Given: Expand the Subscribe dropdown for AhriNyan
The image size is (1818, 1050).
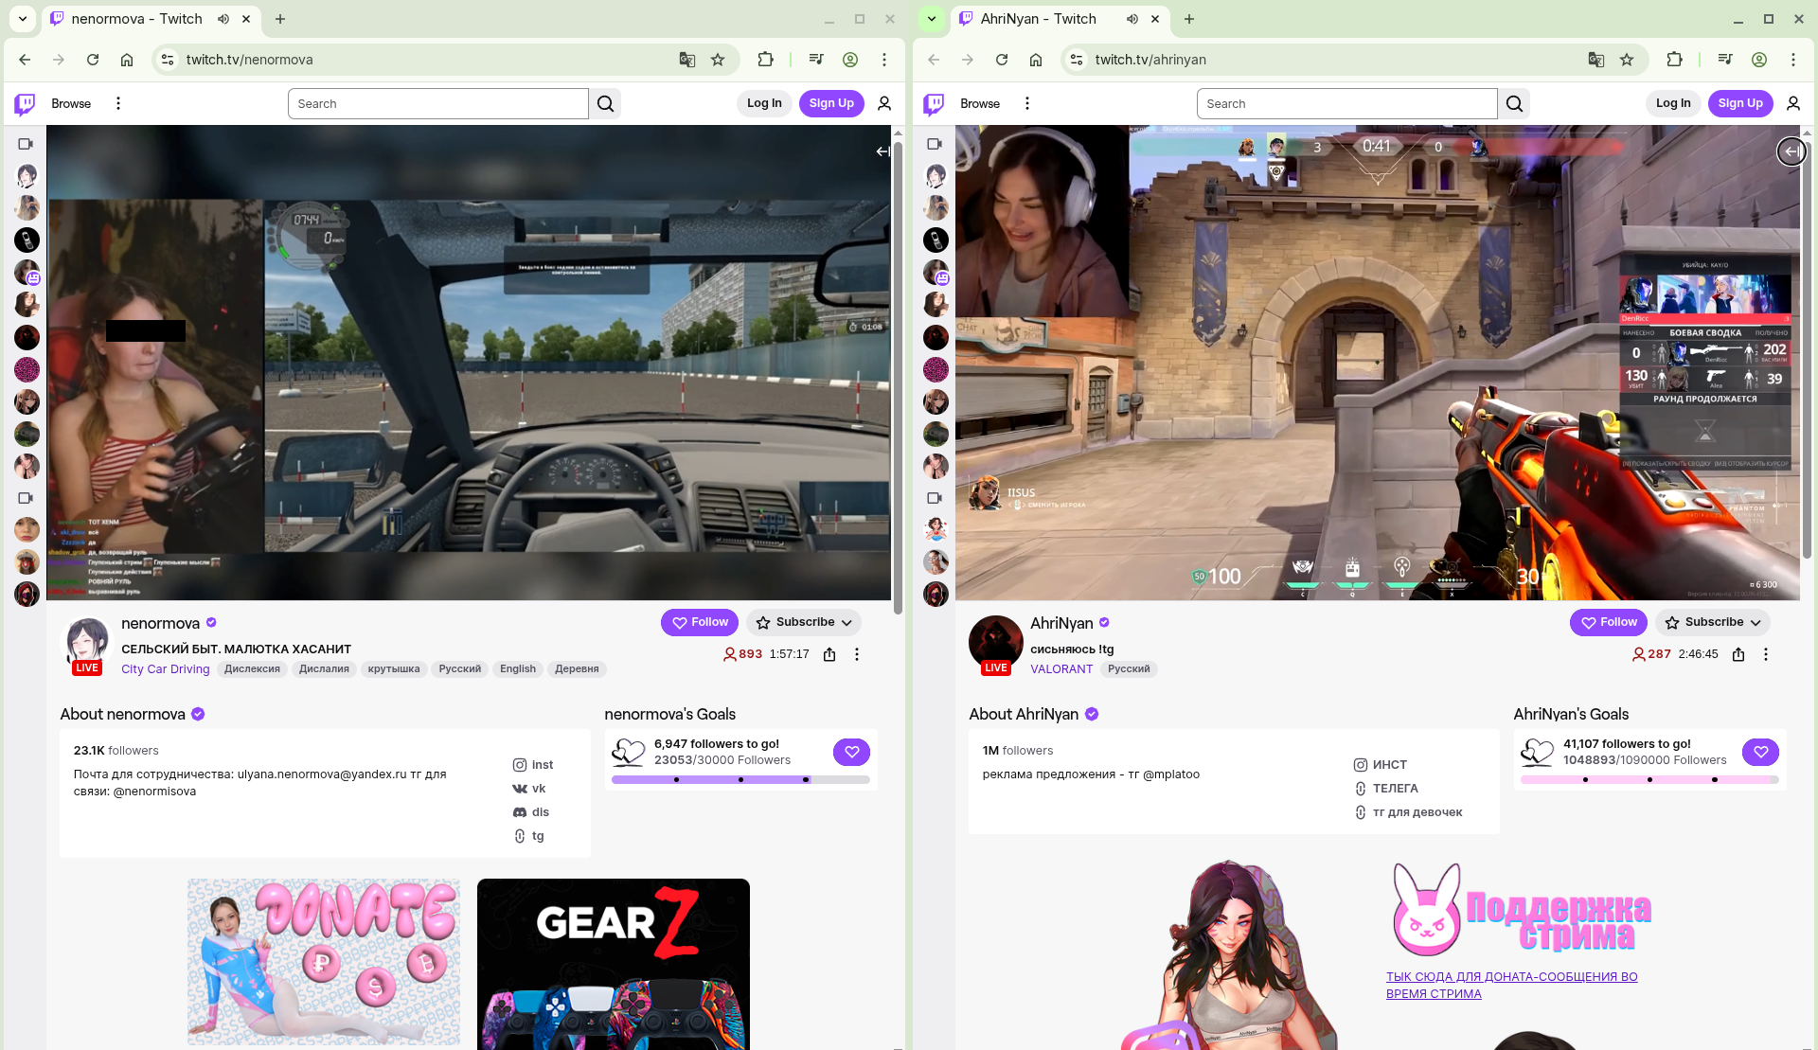Looking at the screenshot, I should tap(1756, 623).
